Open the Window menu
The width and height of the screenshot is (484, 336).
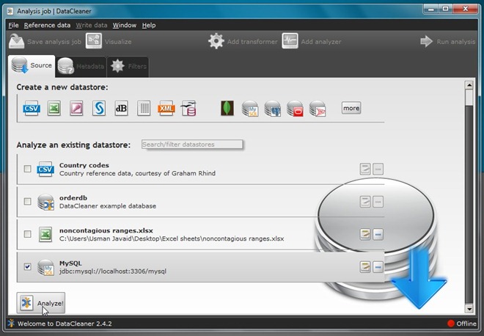[124, 25]
